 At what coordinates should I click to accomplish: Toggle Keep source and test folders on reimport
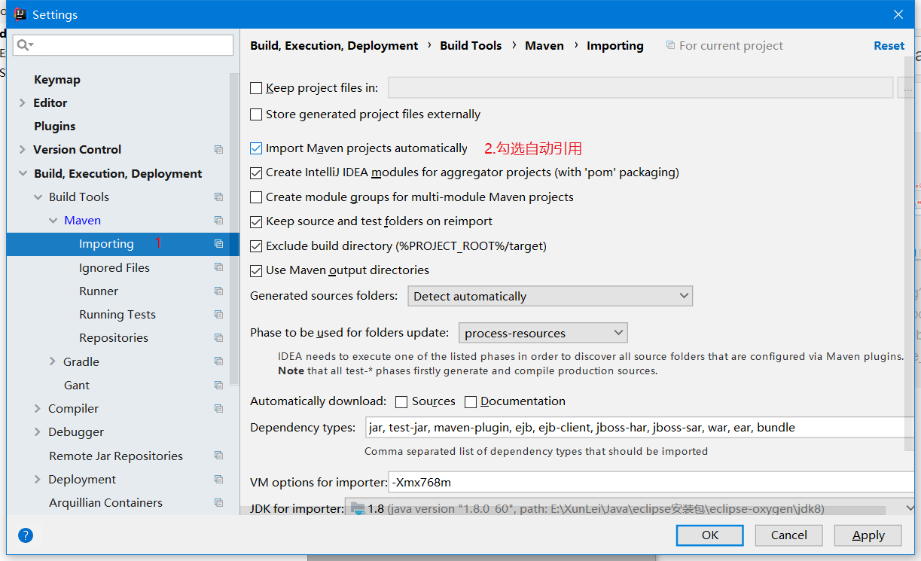point(256,221)
